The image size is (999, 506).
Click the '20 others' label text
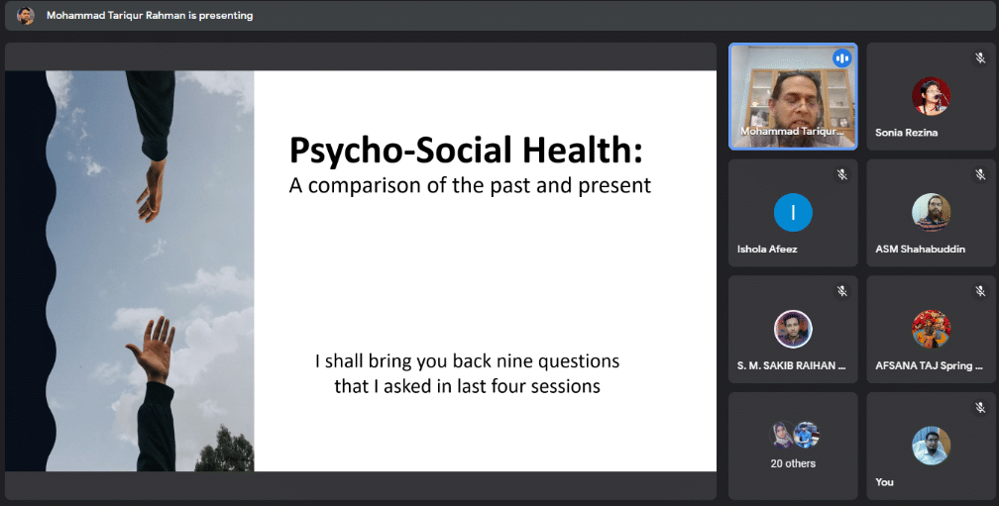coord(793,463)
